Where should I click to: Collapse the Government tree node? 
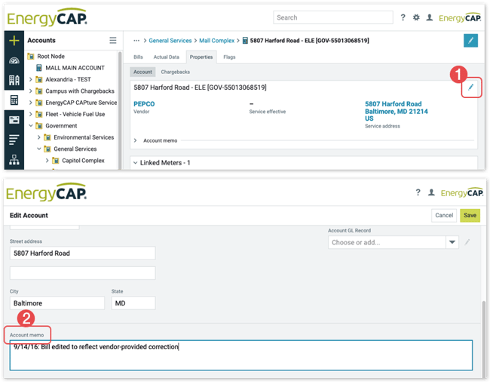click(30, 126)
